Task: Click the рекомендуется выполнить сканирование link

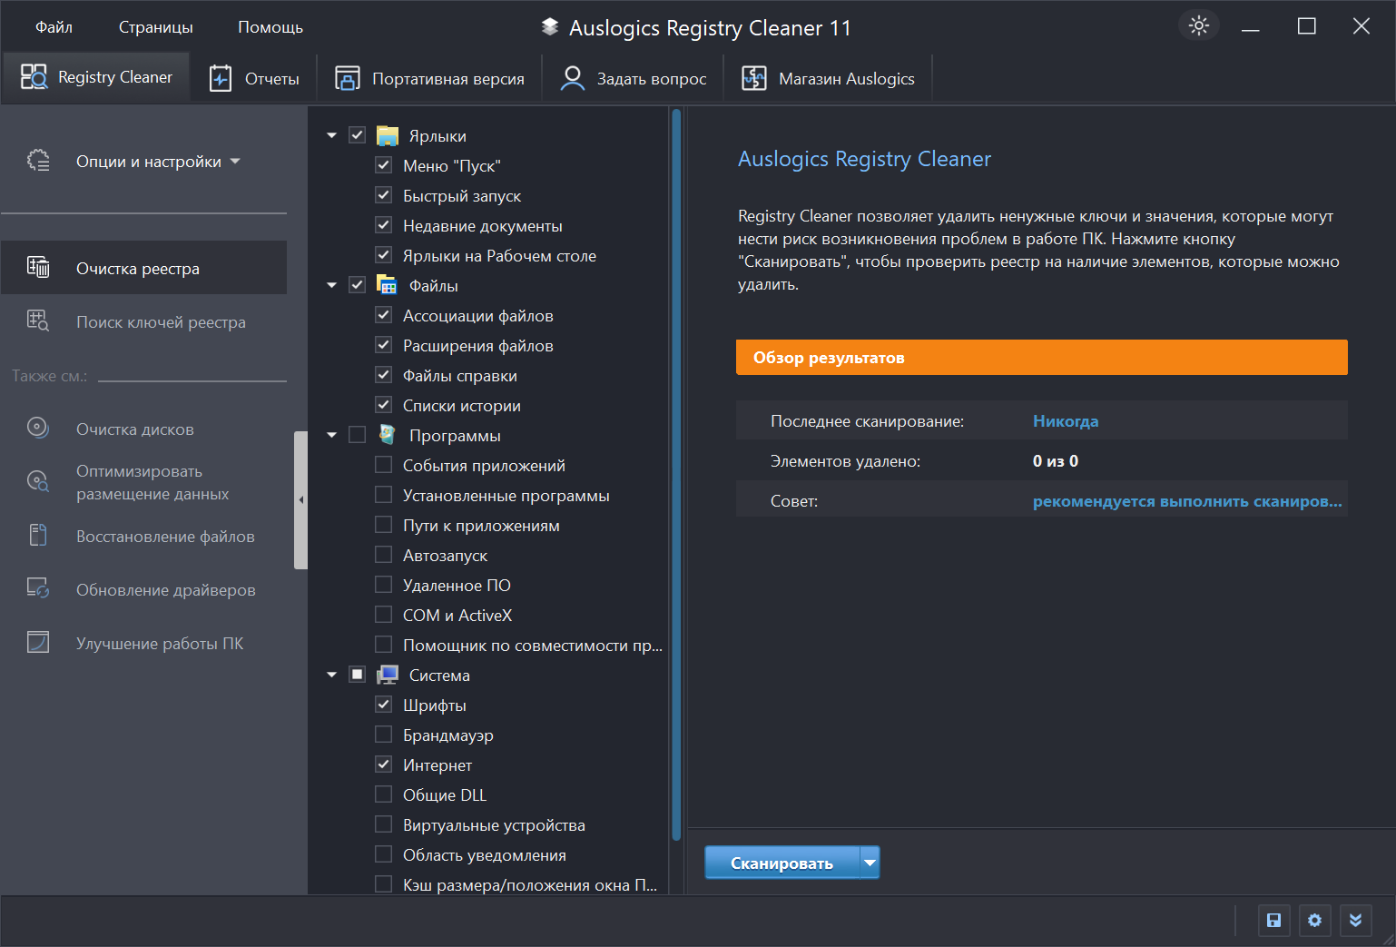Action: click(x=1186, y=501)
